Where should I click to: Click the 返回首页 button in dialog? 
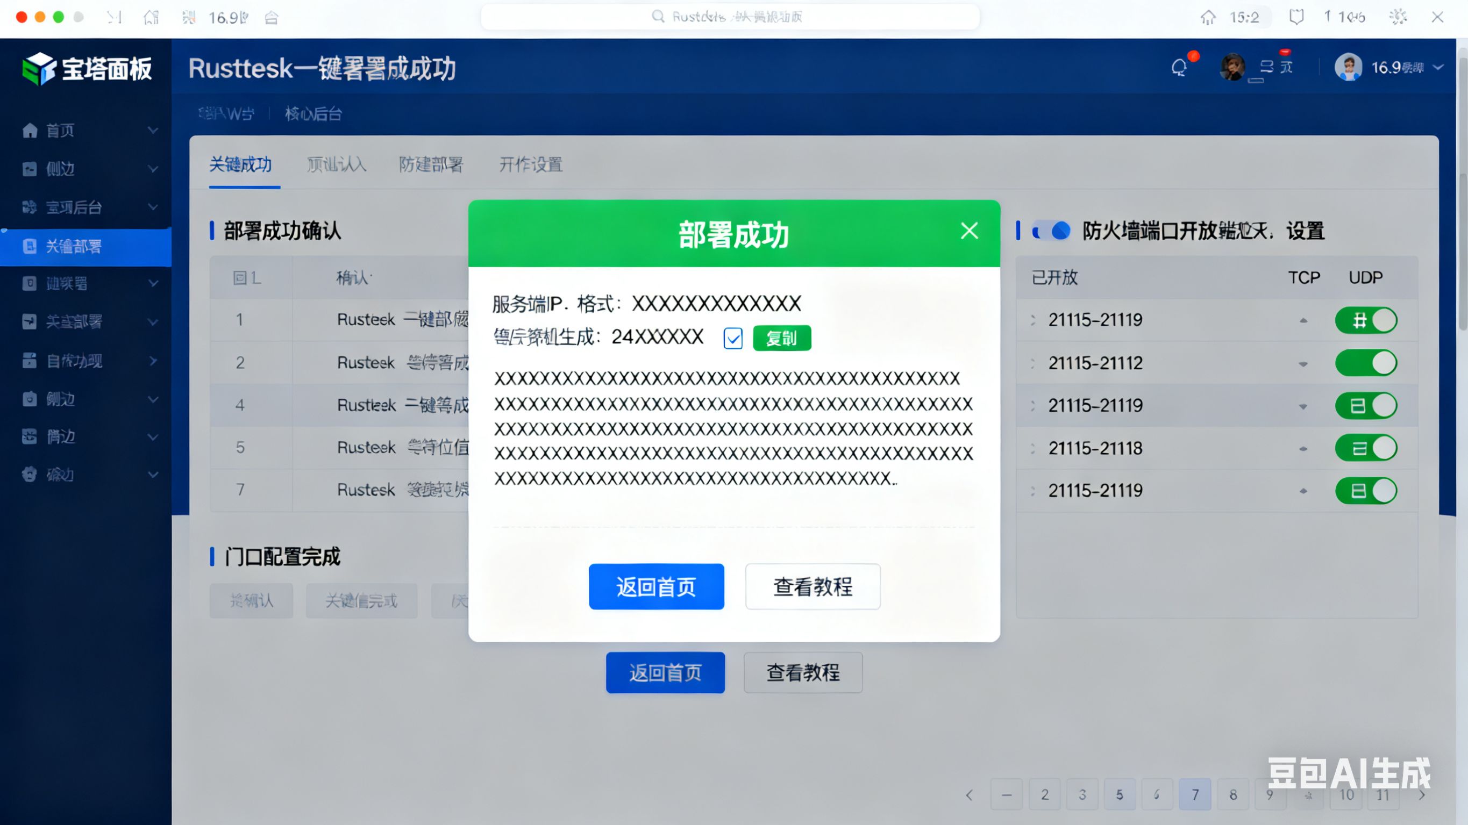tap(656, 586)
